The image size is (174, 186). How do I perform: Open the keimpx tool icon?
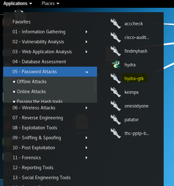coord(116,92)
